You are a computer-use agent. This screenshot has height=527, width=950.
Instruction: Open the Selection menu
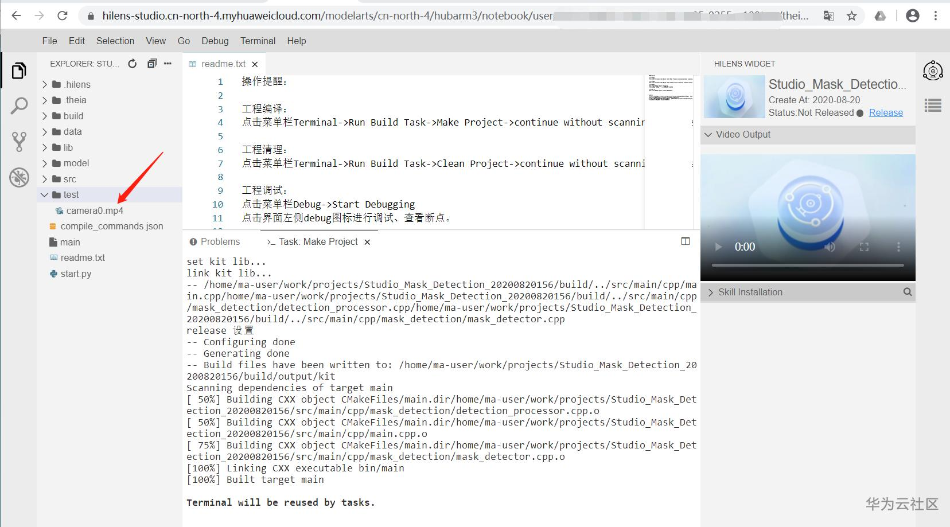pyautogui.click(x=115, y=41)
